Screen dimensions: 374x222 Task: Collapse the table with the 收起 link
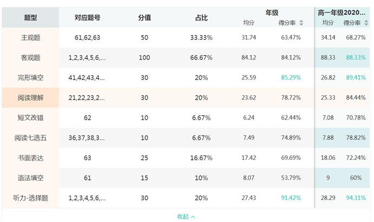pos(186,216)
